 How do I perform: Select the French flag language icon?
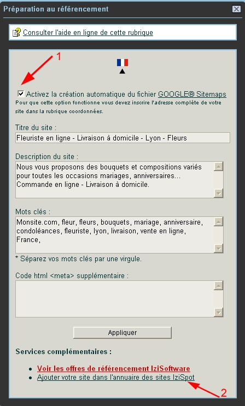122,63
